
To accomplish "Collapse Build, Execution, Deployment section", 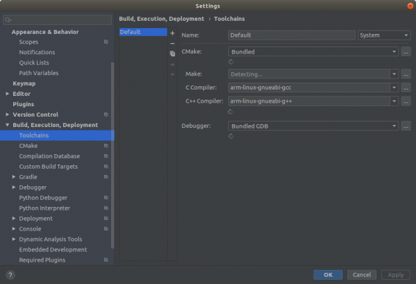I will (x=8, y=125).
